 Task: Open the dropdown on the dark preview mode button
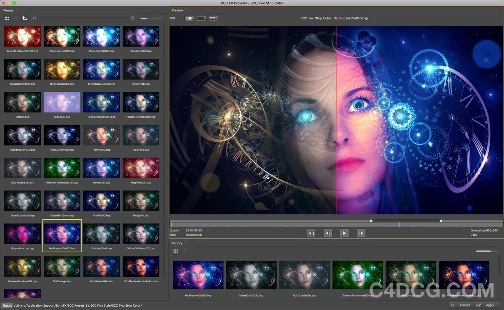pos(205,20)
